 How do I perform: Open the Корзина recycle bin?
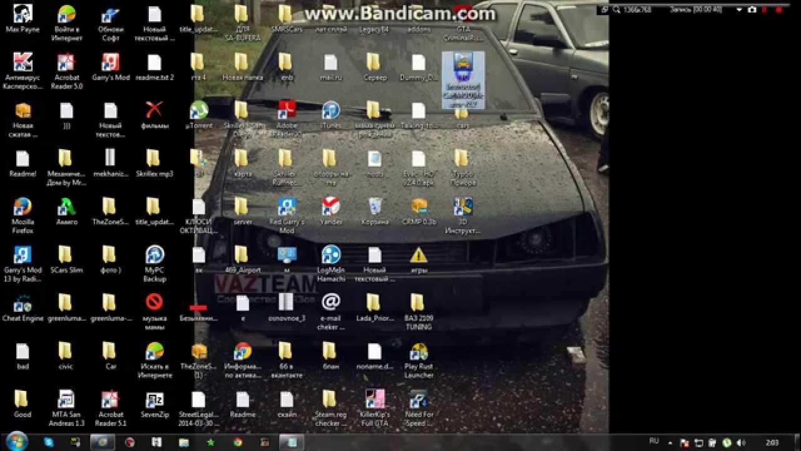tap(375, 211)
